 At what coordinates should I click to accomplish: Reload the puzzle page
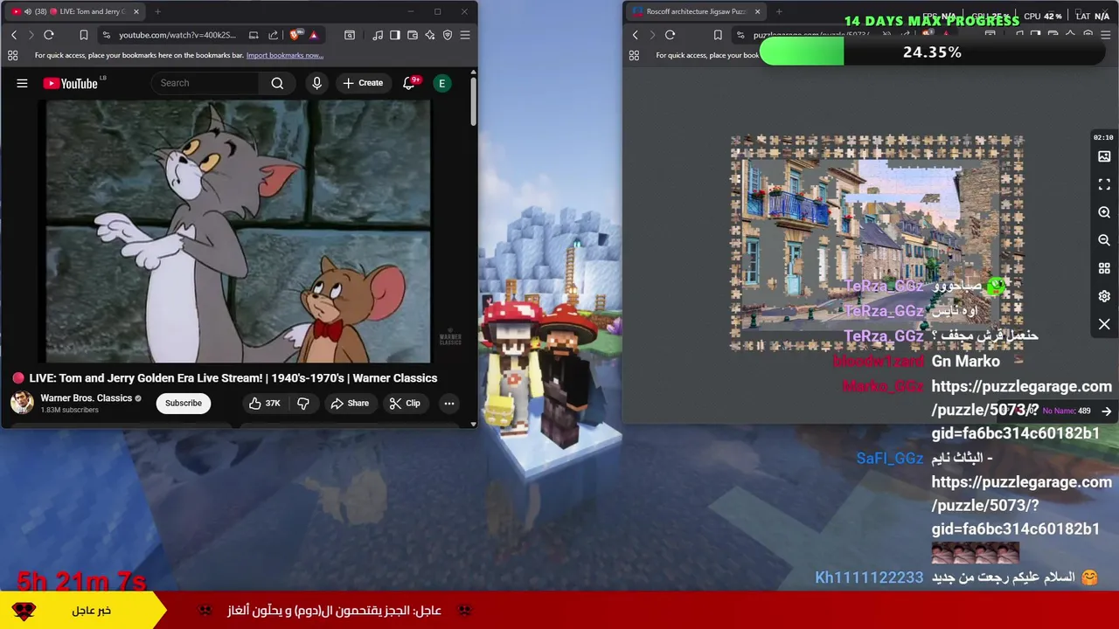tap(670, 35)
